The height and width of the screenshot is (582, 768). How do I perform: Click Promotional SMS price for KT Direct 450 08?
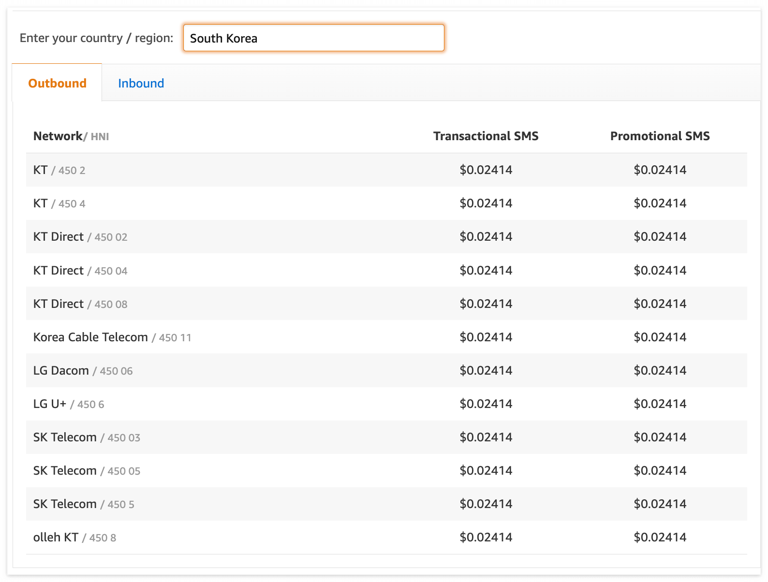pos(660,304)
